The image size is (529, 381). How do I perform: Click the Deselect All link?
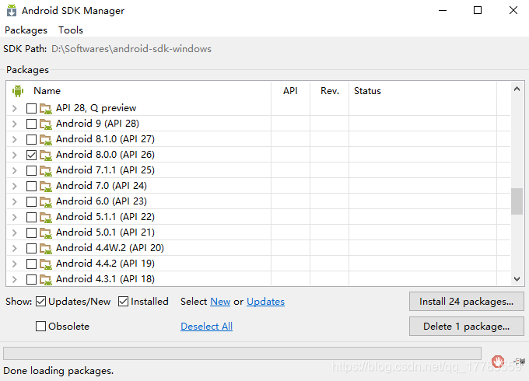point(206,327)
